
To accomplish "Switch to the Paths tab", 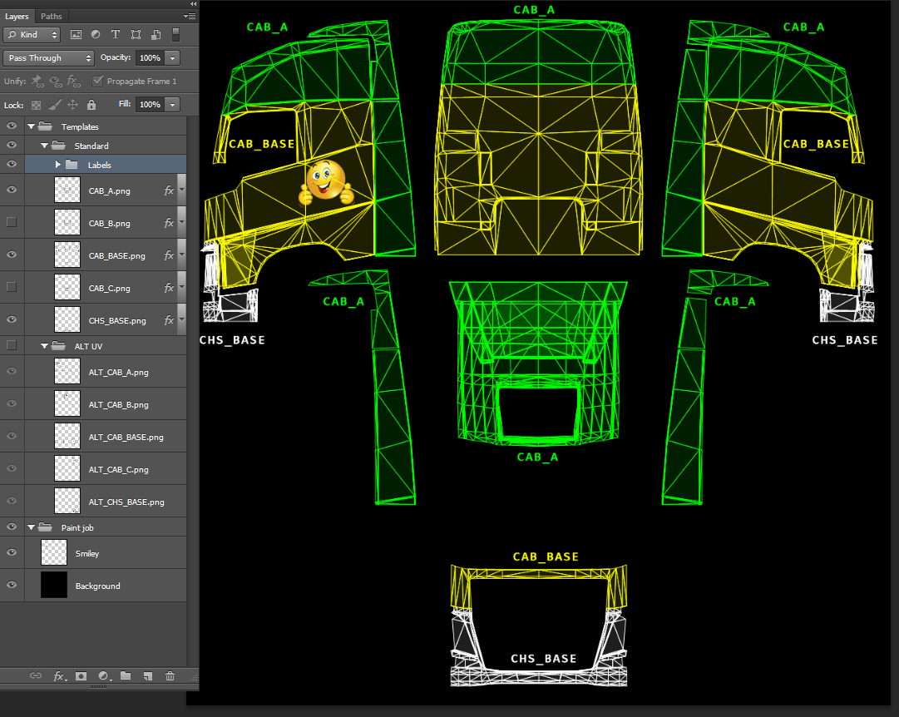I will point(51,16).
